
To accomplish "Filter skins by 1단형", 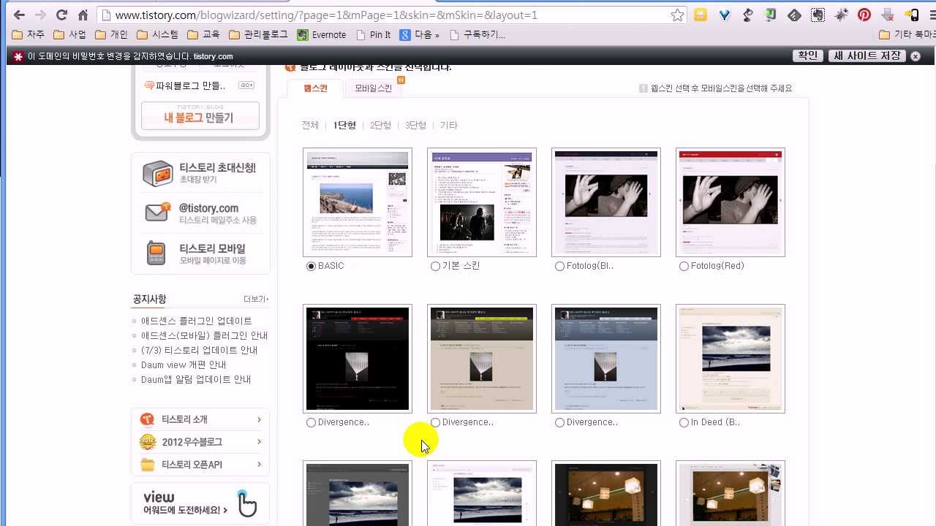I will pyautogui.click(x=344, y=126).
